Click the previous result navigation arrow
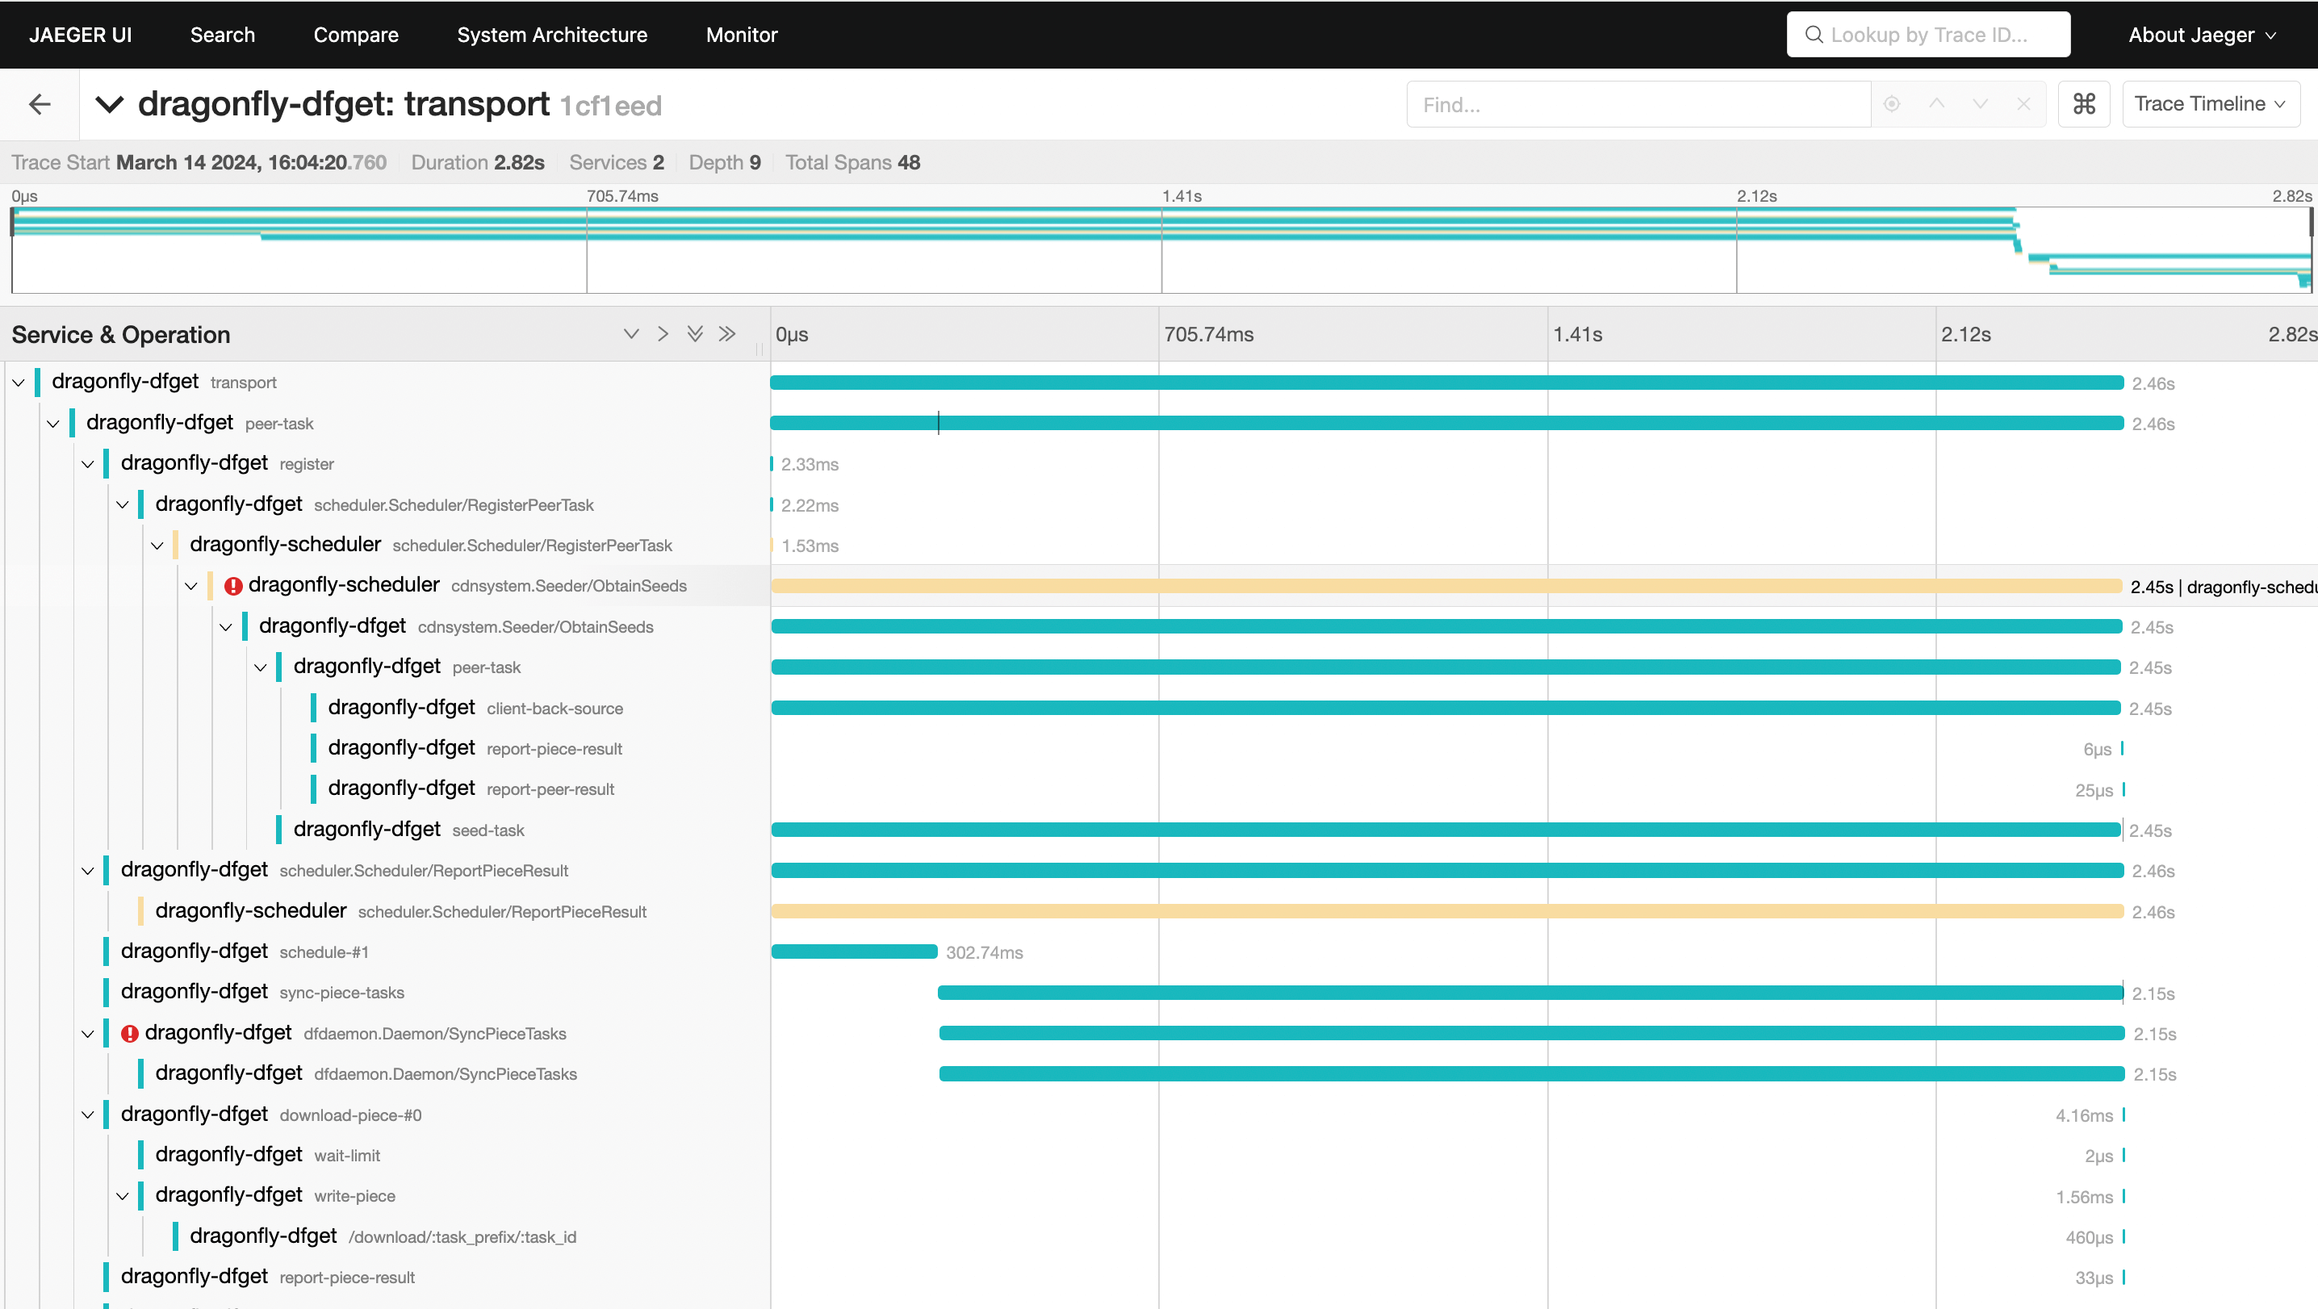 (1938, 103)
